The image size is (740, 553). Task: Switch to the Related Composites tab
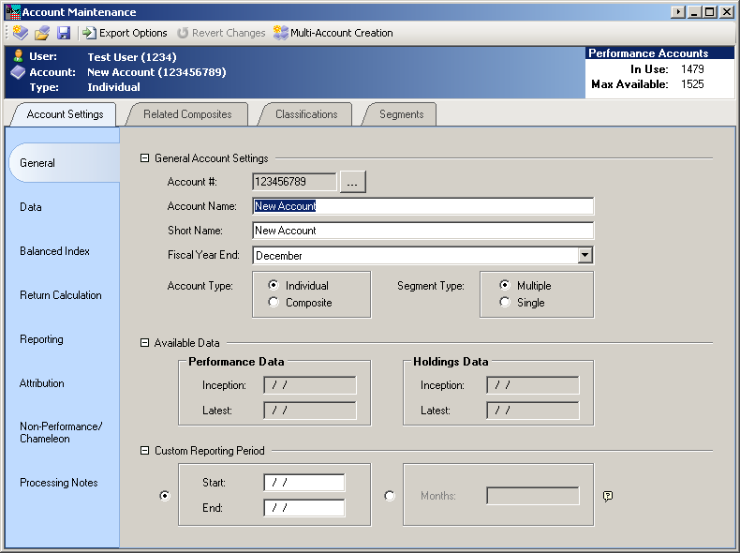point(187,114)
